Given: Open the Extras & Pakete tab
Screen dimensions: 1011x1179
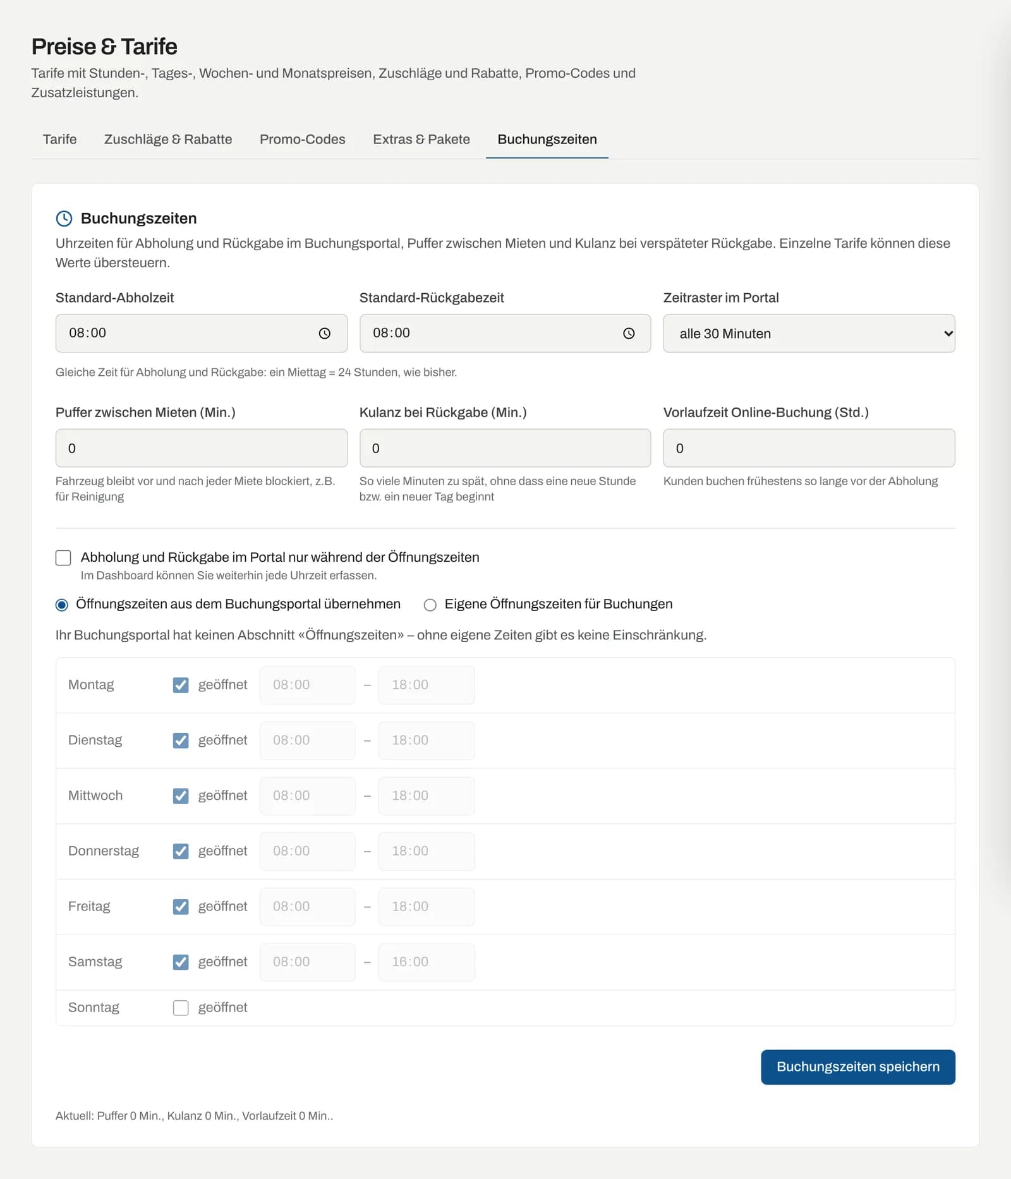Looking at the screenshot, I should click(421, 139).
